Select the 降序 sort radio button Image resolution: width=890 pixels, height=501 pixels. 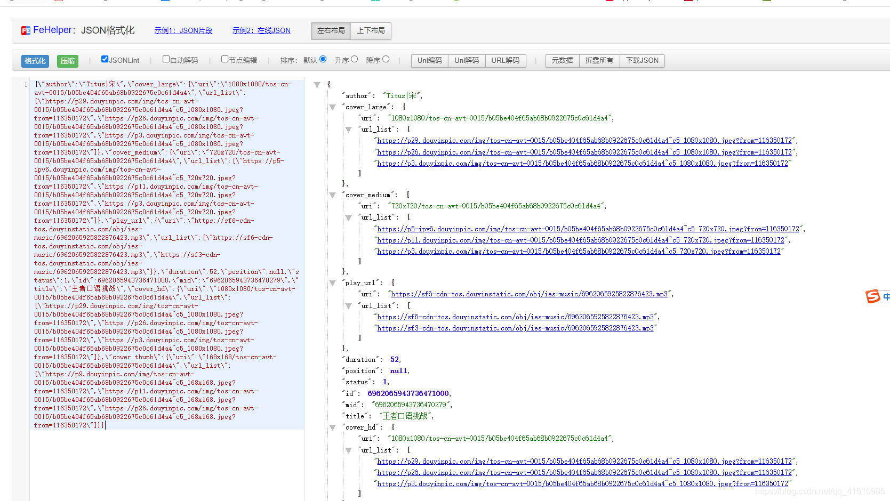(386, 59)
